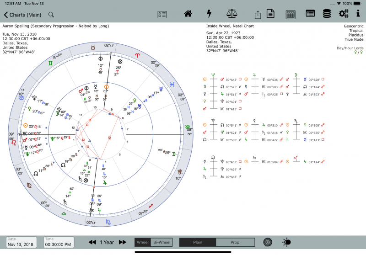The width and height of the screenshot is (366, 255).
Task: Tap the Date field Nov 13, 2018
Action: [x=21, y=242]
